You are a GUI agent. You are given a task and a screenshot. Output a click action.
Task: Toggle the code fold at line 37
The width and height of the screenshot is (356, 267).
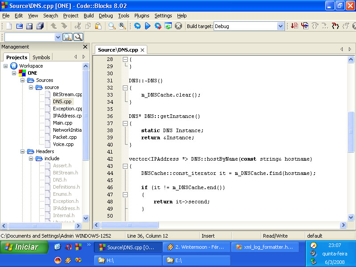[125, 123]
